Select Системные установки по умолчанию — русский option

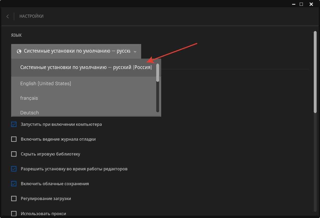point(86,68)
